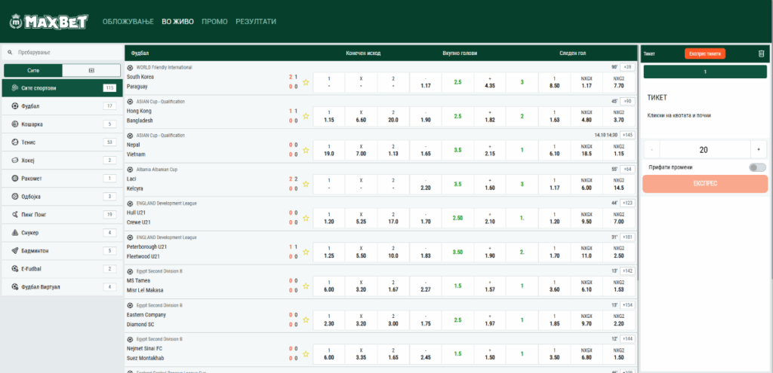Viewport: 773px width, 373px height.
Task: Open Снукер sport category
Action: (x=62, y=233)
